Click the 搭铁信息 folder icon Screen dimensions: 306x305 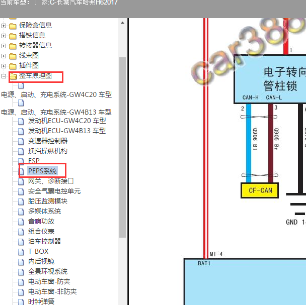(x=13, y=36)
